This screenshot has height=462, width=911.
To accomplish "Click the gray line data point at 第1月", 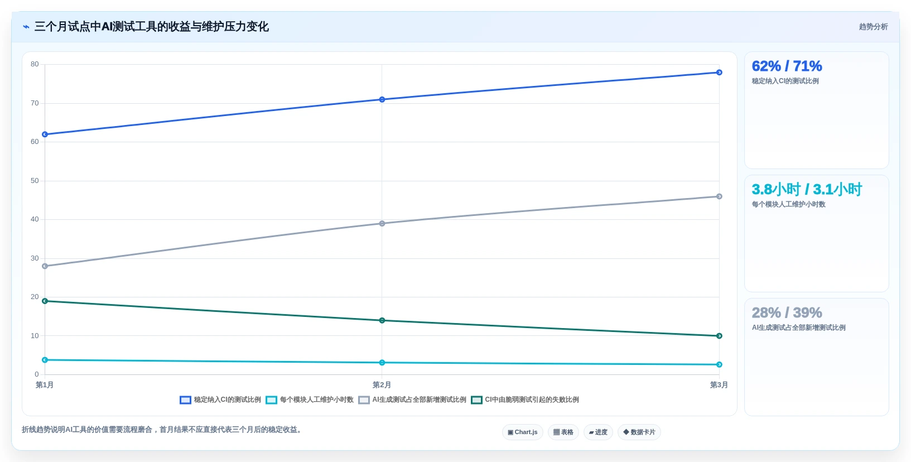I will [x=45, y=266].
